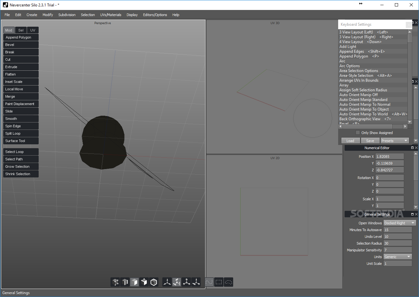The image size is (419, 297).
Task: Switch to the UV button set
Action: (x=33, y=30)
